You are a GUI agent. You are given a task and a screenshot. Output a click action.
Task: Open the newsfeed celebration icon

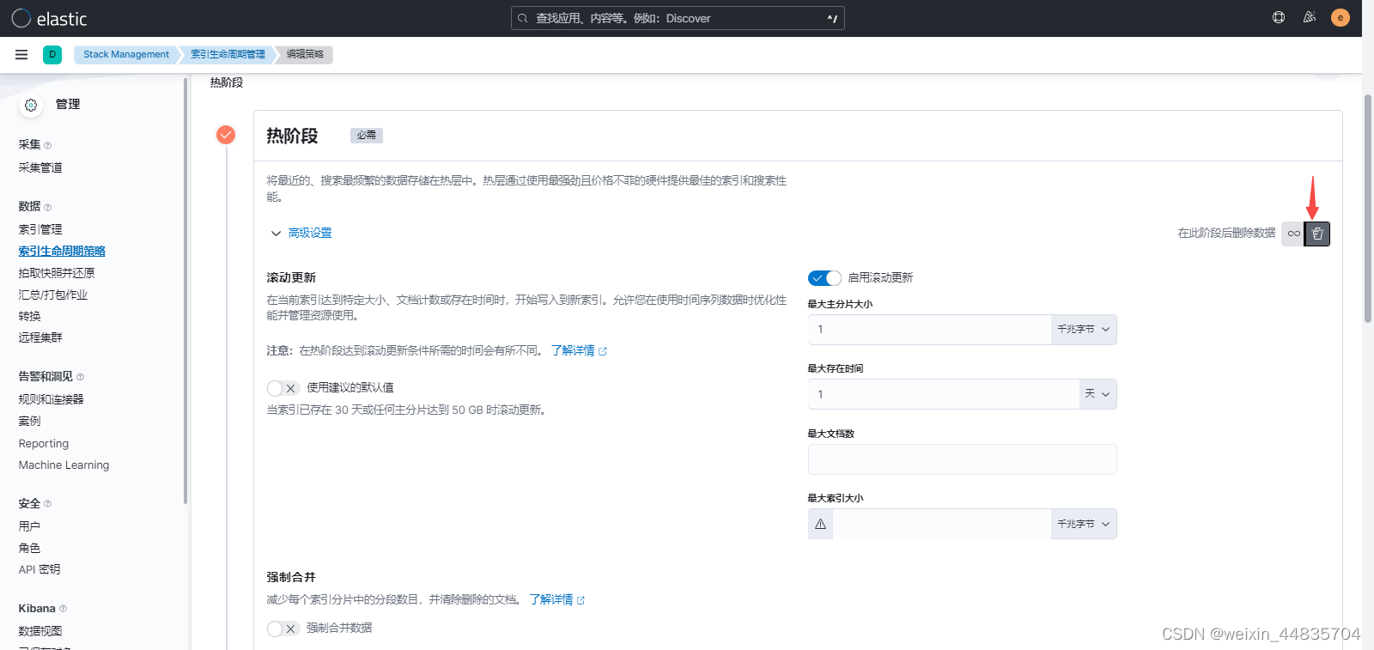click(x=1310, y=17)
